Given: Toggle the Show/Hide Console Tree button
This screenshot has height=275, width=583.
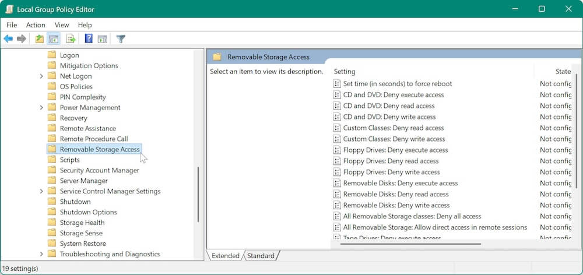Looking at the screenshot, I should (x=53, y=39).
